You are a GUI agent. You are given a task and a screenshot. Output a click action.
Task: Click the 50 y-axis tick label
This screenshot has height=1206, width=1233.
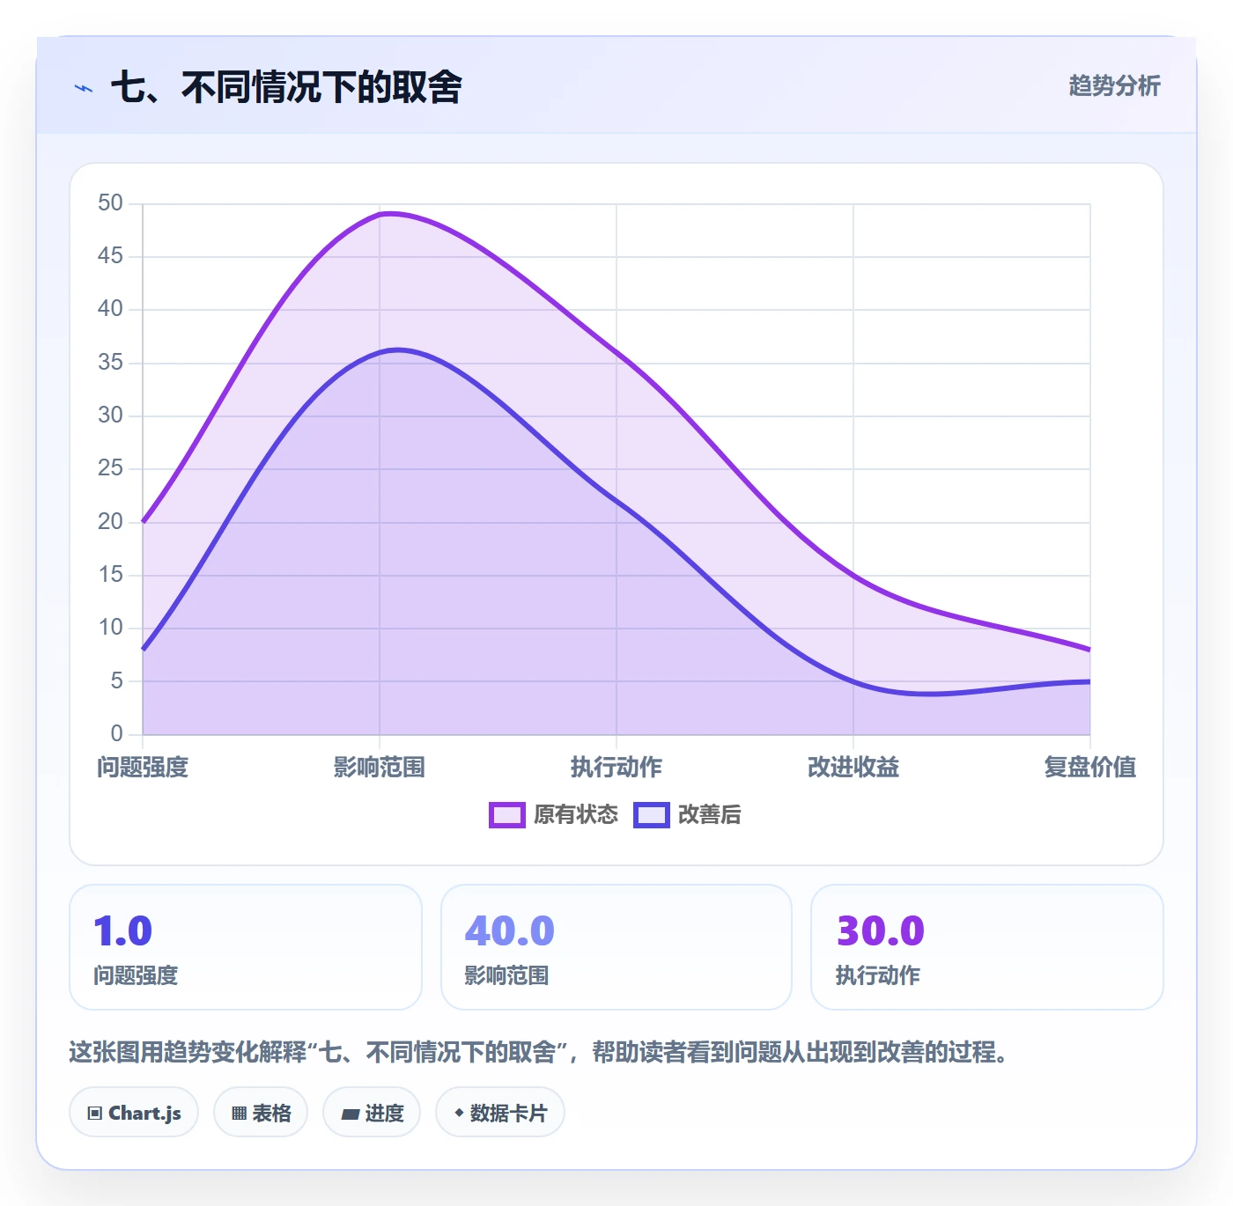110,203
